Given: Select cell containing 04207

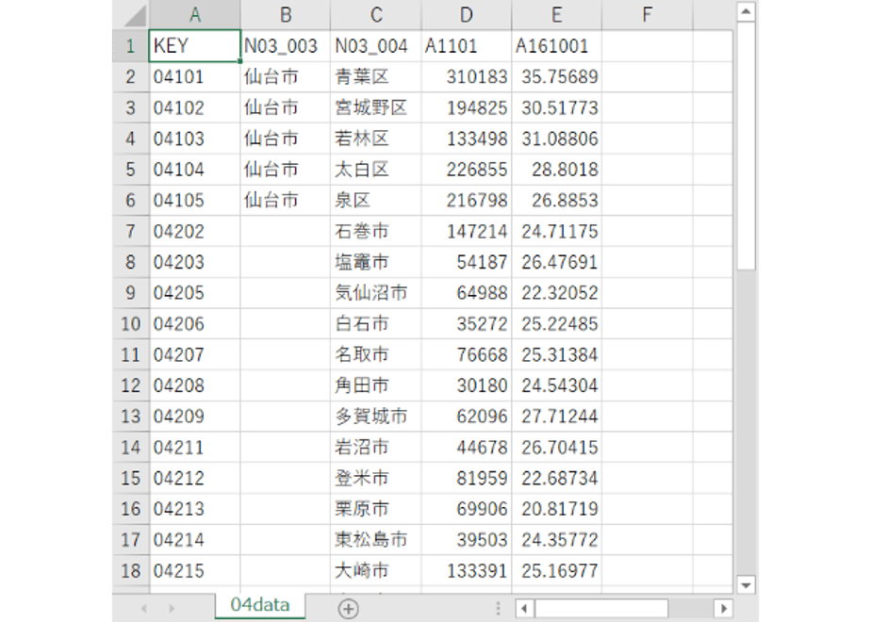Looking at the screenshot, I should [195, 354].
